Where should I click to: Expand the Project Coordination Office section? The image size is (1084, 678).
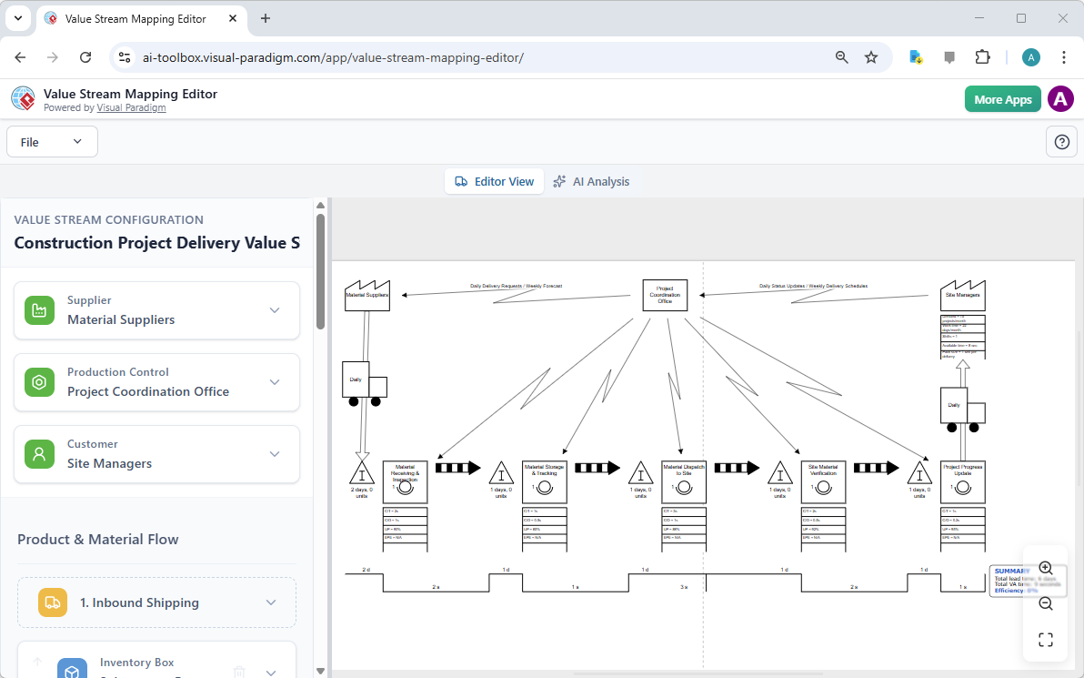274,381
